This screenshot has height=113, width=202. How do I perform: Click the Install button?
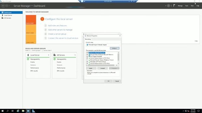point(91,68)
